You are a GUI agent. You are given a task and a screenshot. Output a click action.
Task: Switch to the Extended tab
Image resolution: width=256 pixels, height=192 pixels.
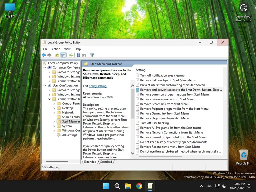pyautogui.click(x=90, y=162)
